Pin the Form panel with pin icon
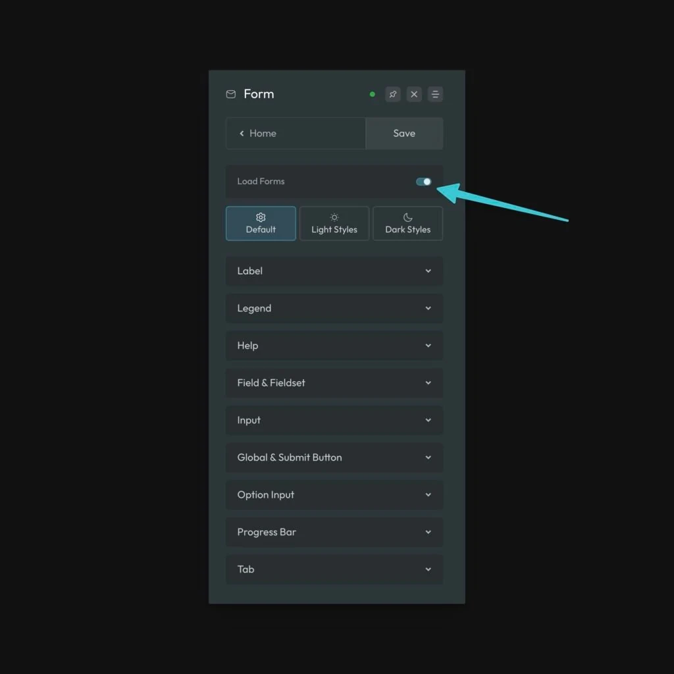This screenshot has width=674, height=674. tap(393, 94)
